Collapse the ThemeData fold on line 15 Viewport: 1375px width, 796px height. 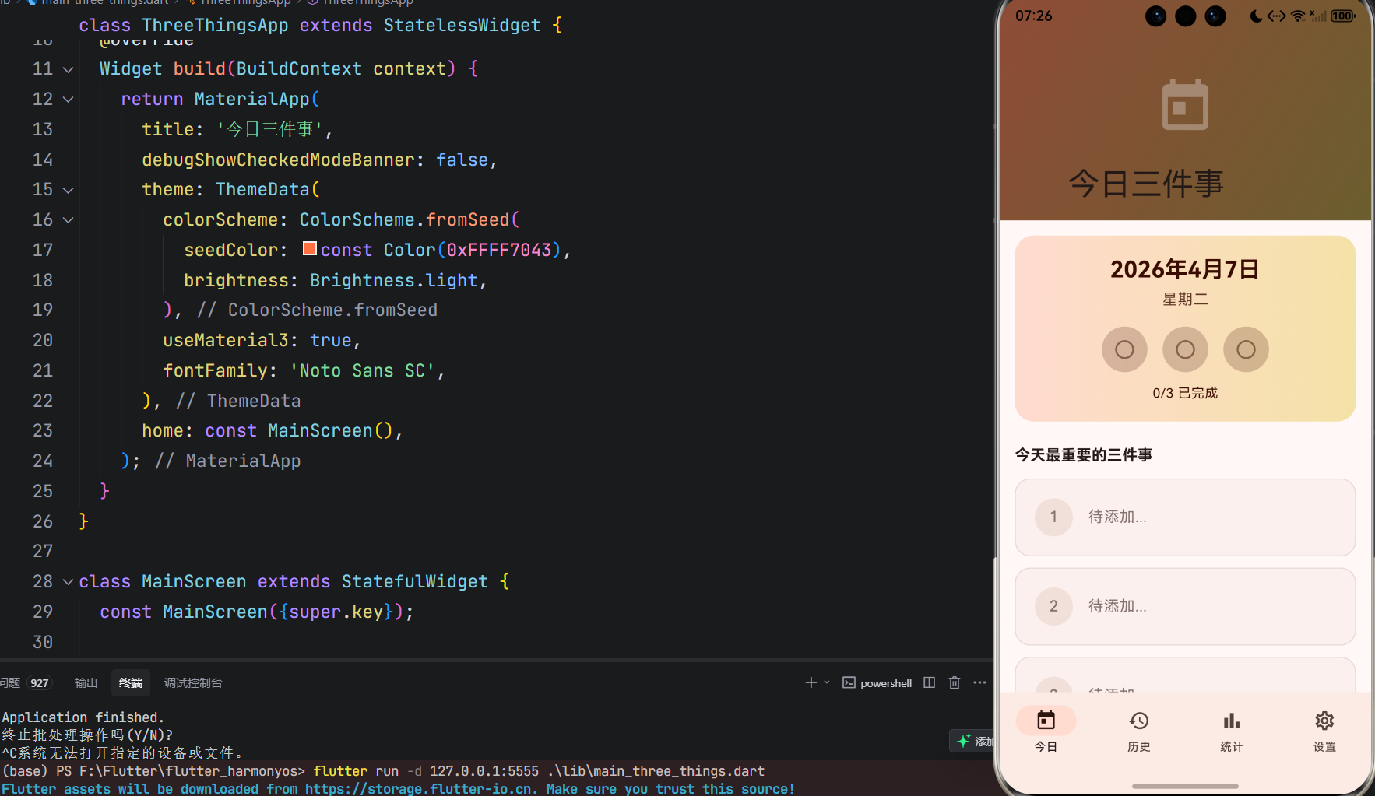pyautogui.click(x=68, y=190)
